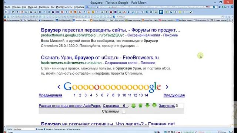Open the Правка menu
This screenshot has height=133, width=237.
click(16, 7)
